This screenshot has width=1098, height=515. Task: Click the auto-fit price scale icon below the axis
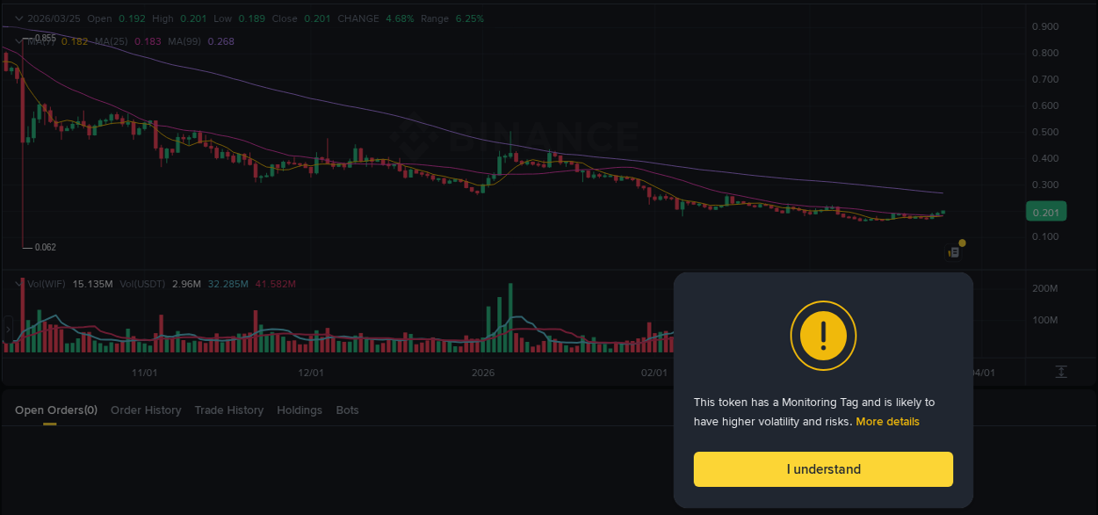pyautogui.click(x=1061, y=373)
